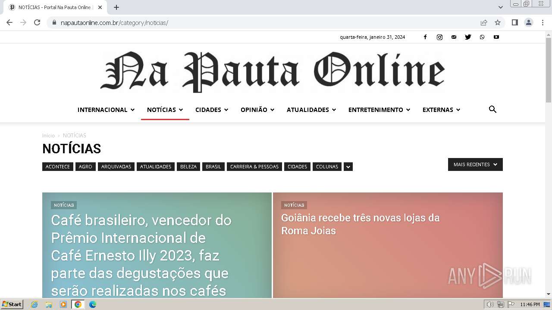
Task: Select the CARREIRA & PESSOAS subcategory
Action: point(254,167)
